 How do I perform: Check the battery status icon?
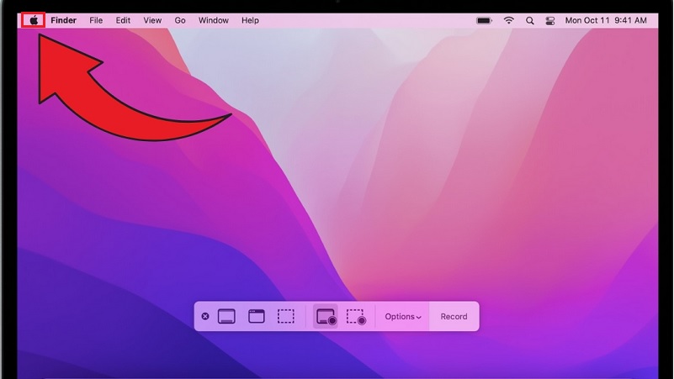pos(484,20)
